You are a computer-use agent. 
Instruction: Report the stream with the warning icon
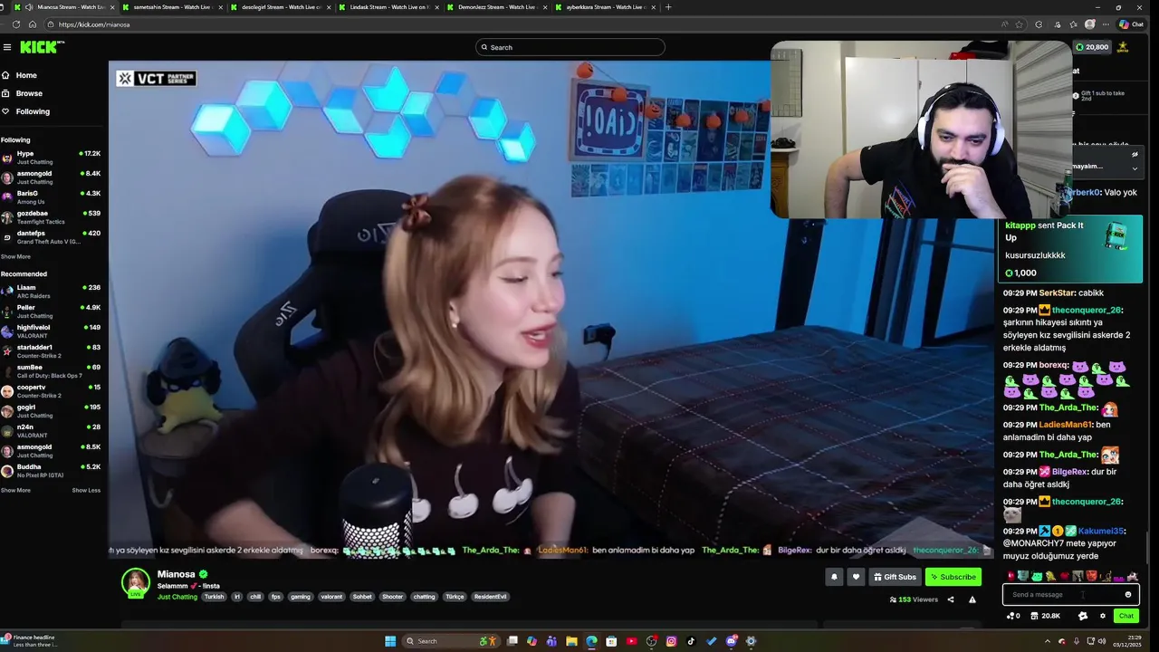(x=972, y=599)
